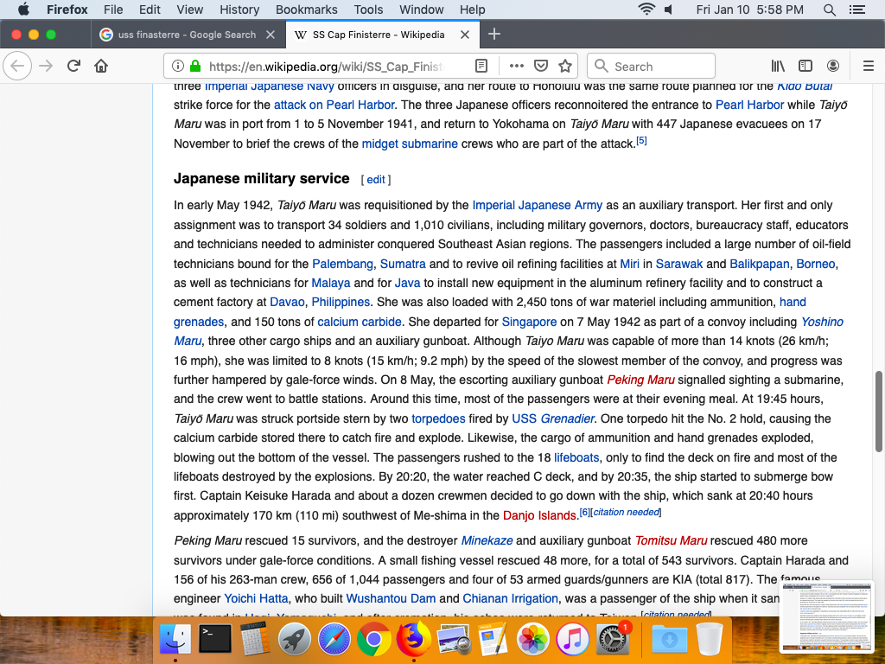Reload the page with the refresh icon
This screenshot has width=885, height=664.
tap(74, 67)
